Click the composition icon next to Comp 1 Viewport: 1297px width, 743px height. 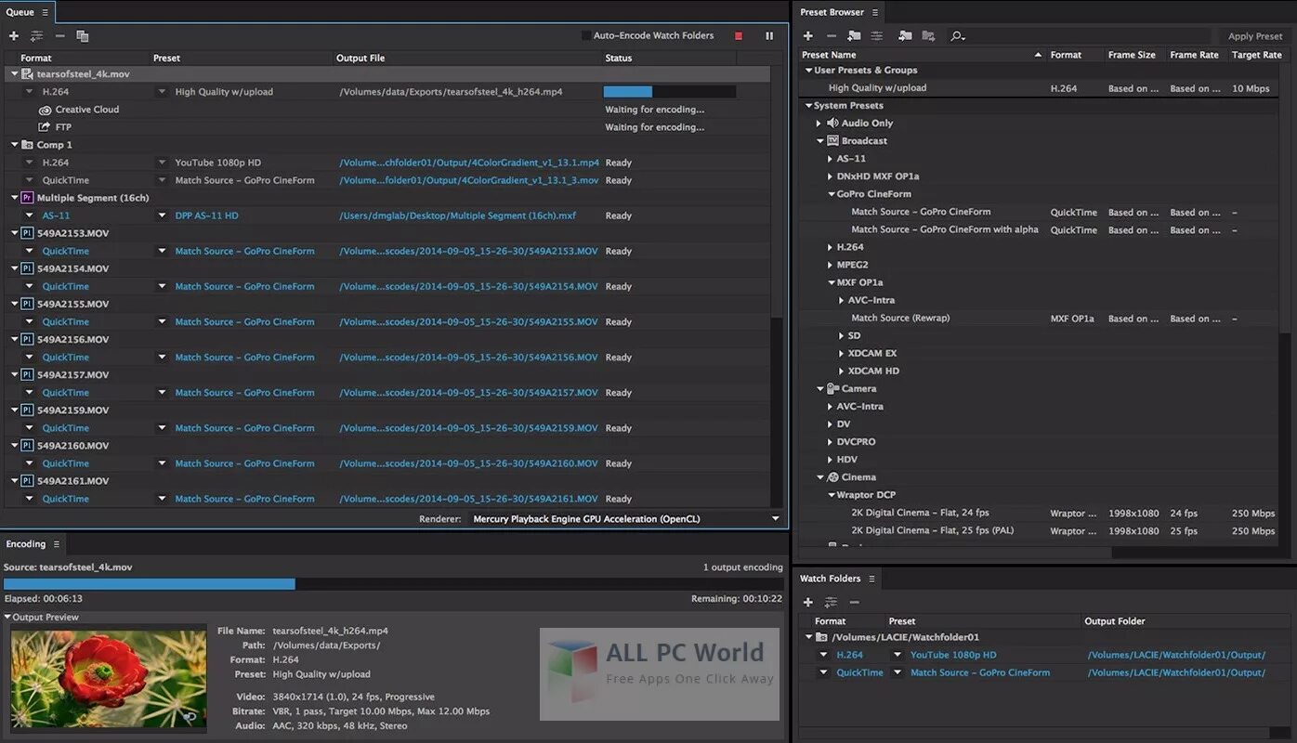27,145
